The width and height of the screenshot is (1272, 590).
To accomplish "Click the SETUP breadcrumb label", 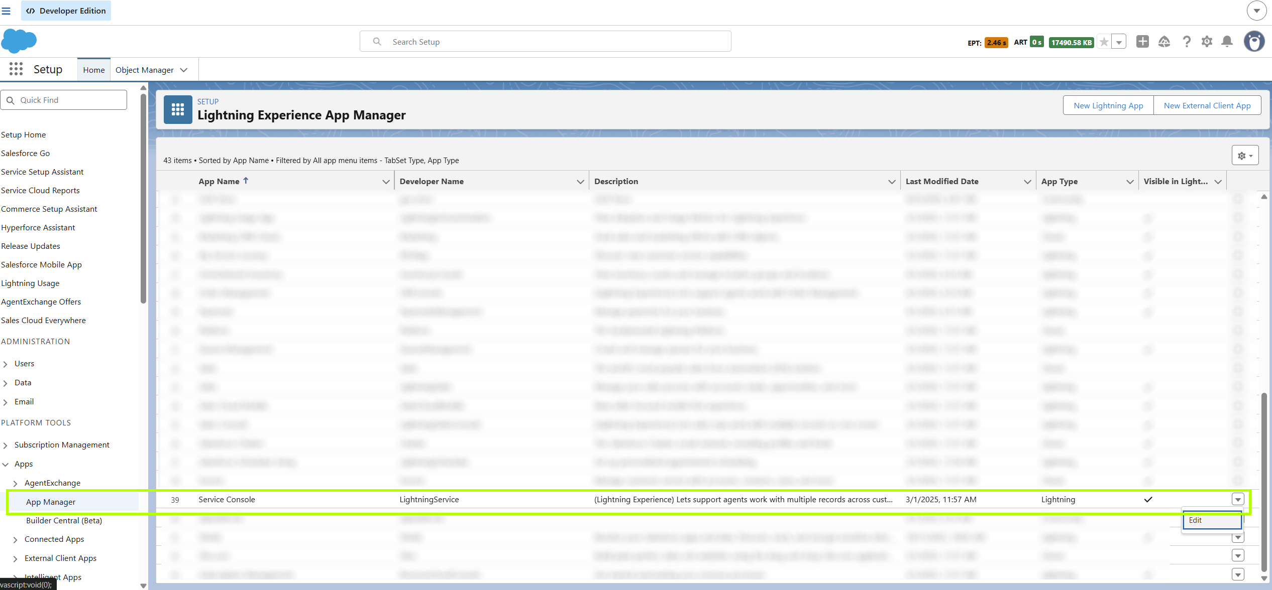I will [208, 101].
